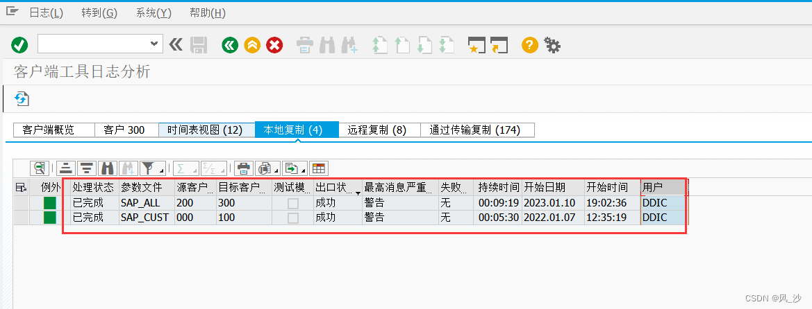Click the main toolbar Find Next icon

coord(349,46)
